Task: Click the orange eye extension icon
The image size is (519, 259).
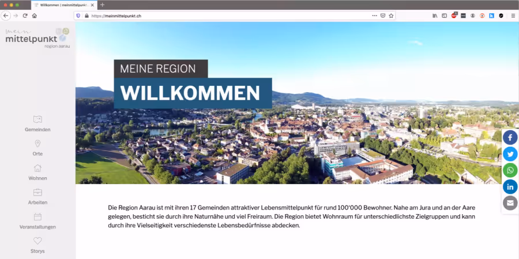Action: tap(482, 16)
